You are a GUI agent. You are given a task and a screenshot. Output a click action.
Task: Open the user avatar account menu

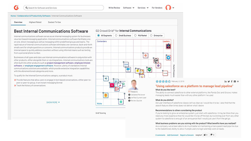170,8
